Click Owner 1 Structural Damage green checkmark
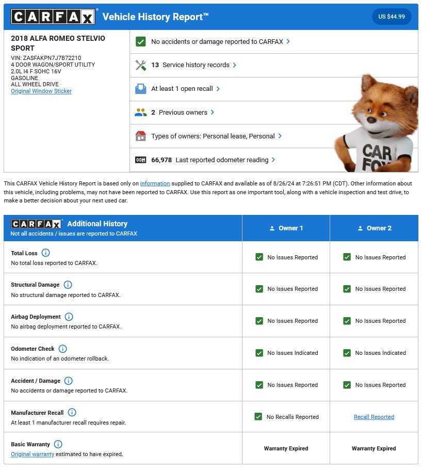 tap(259, 289)
